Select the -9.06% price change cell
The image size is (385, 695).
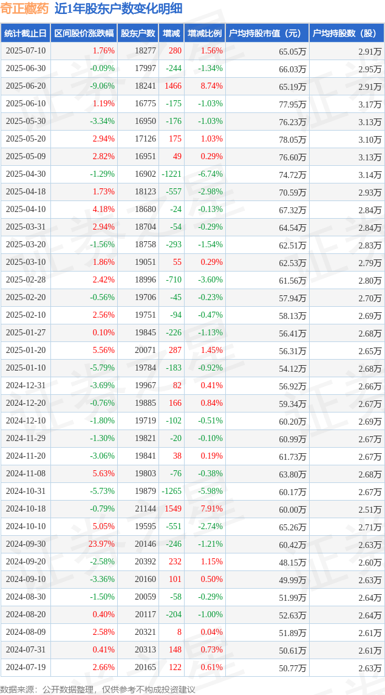84,86
